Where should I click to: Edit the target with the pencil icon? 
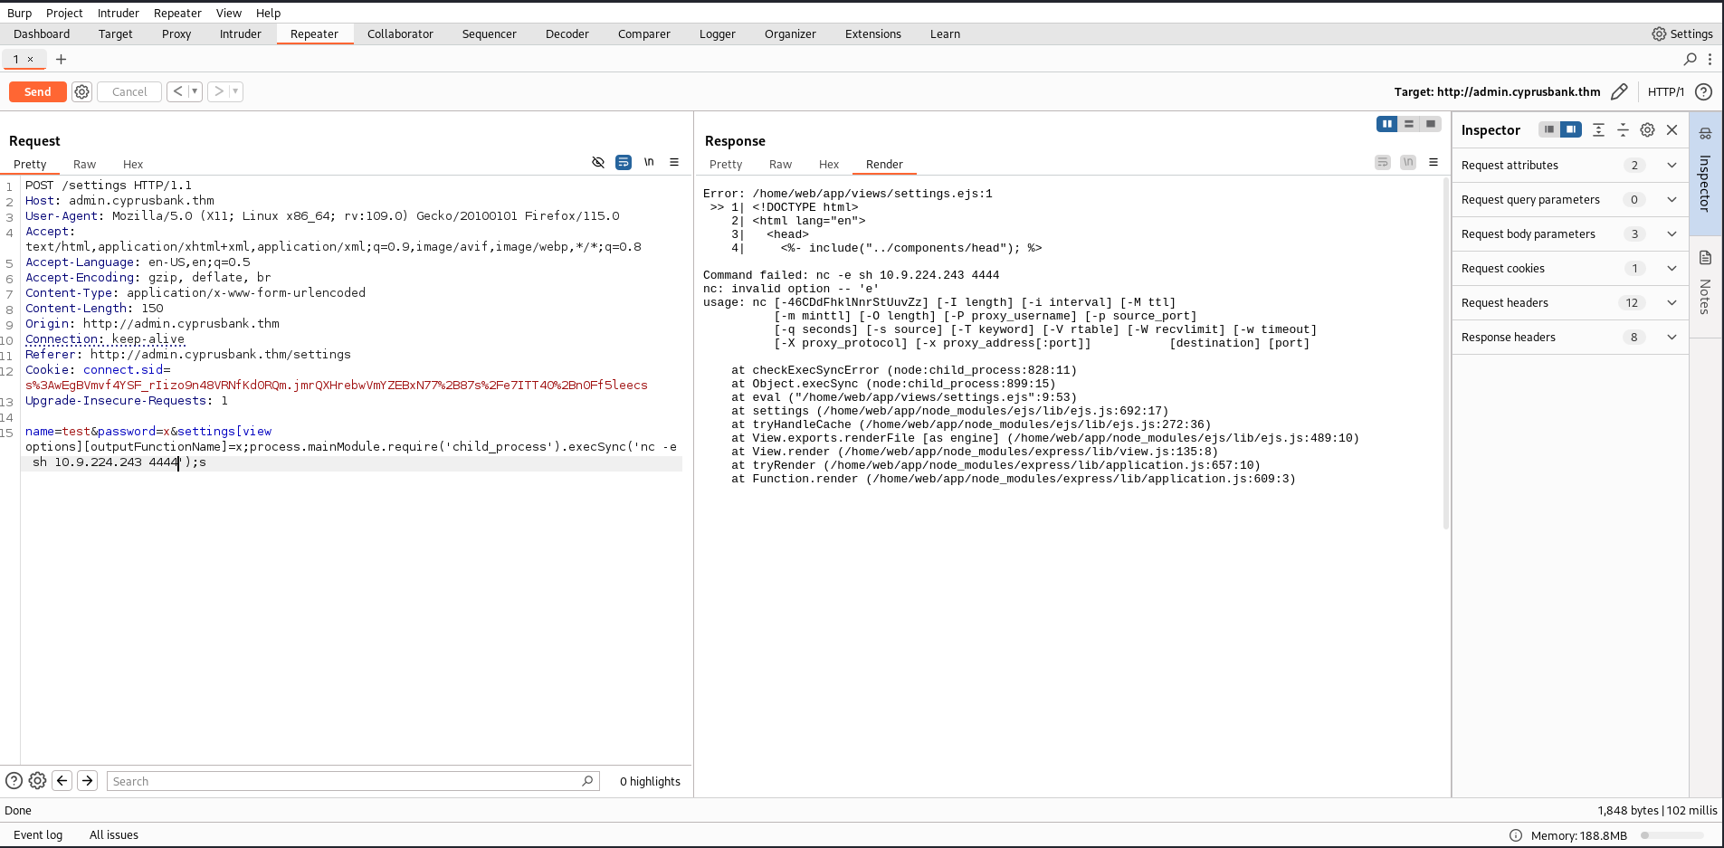click(x=1619, y=91)
